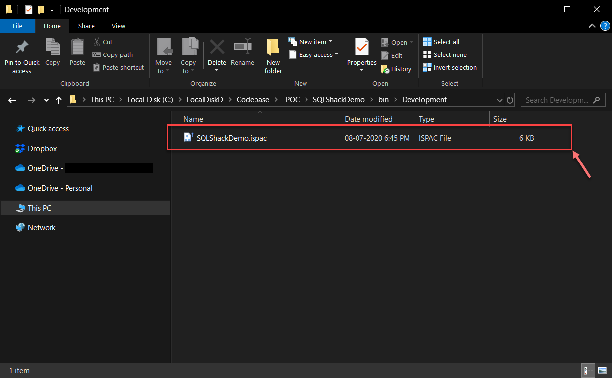
Task: Go back with the left arrow
Action: [x=12, y=100]
